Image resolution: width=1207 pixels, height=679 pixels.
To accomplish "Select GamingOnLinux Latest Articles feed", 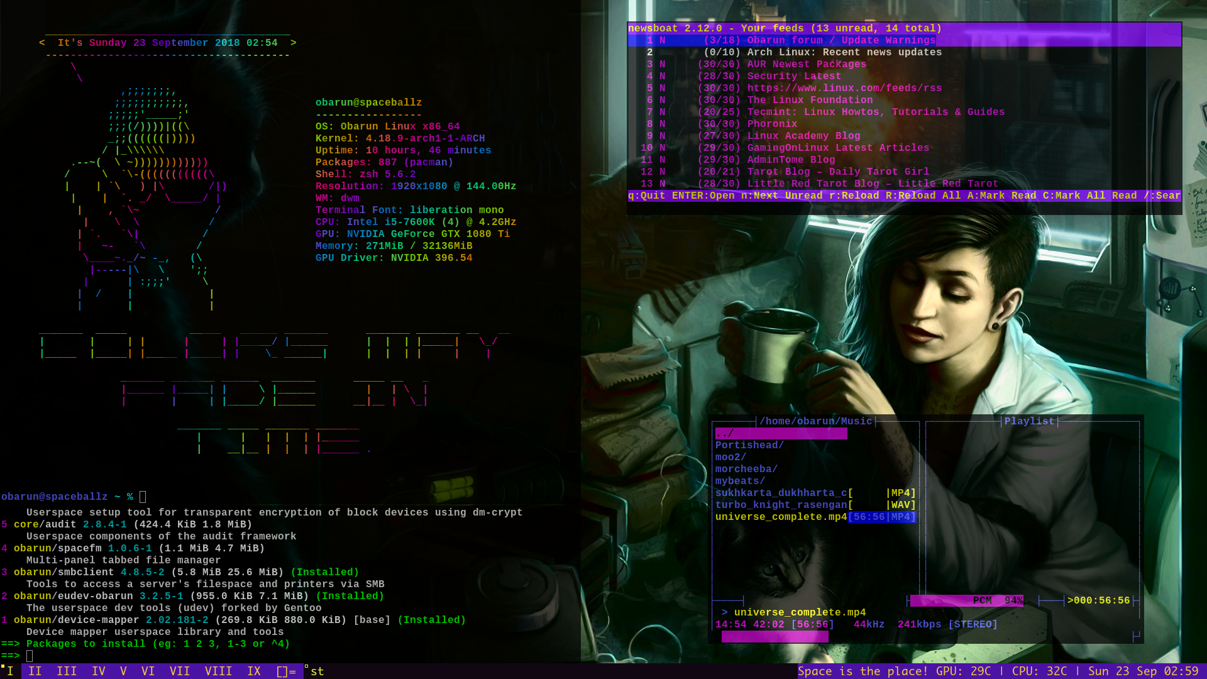I will coord(904,148).
